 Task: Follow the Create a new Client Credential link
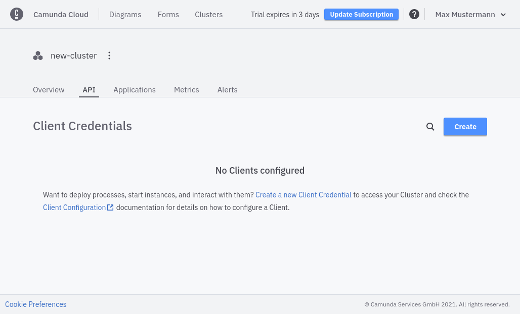tap(303, 195)
